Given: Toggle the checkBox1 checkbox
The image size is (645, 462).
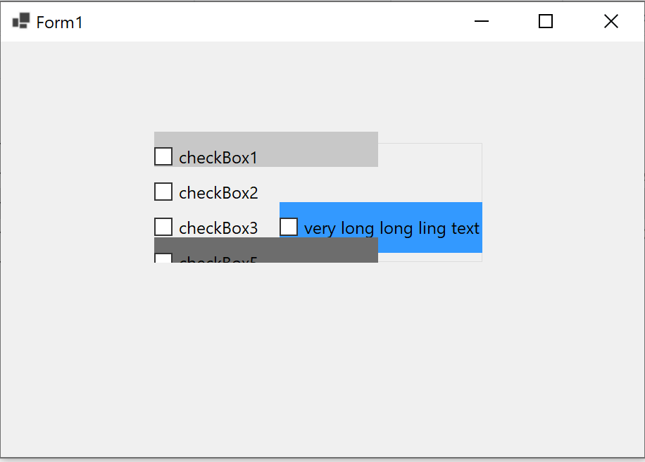Looking at the screenshot, I should point(163,156).
